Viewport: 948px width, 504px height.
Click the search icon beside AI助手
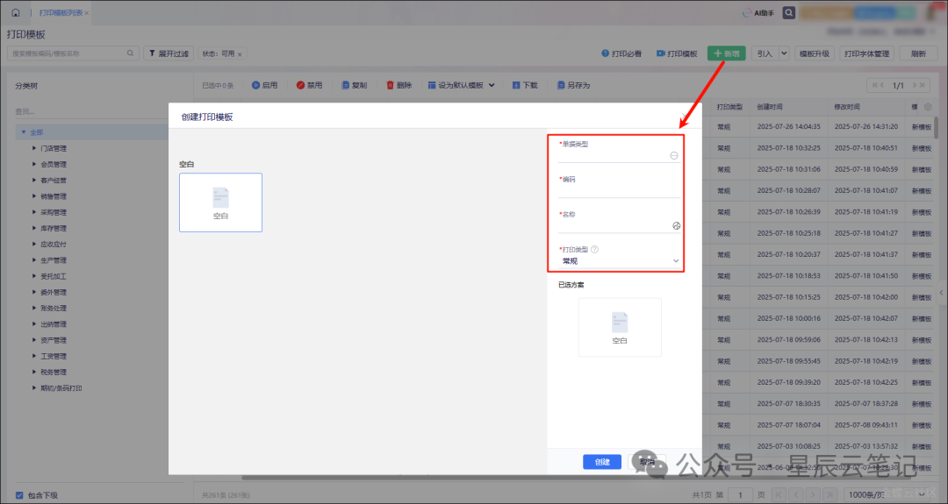pyautogui.click(x=789, y=13)
